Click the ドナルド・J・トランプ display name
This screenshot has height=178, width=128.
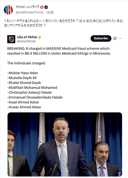click(27, 7)
